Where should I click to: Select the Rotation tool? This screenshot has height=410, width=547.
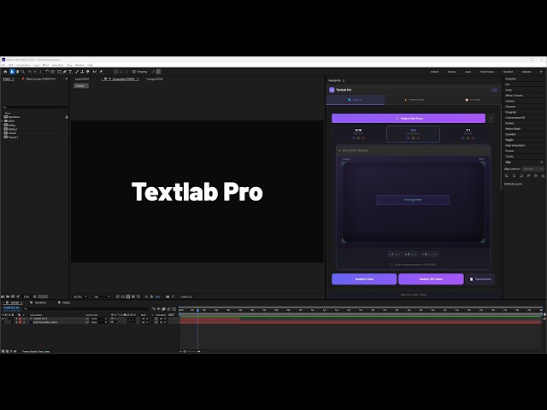pos(47,72)
